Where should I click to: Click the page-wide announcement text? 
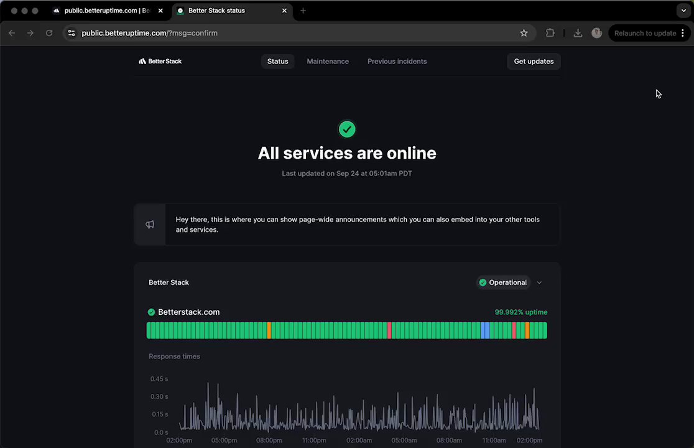358,225
